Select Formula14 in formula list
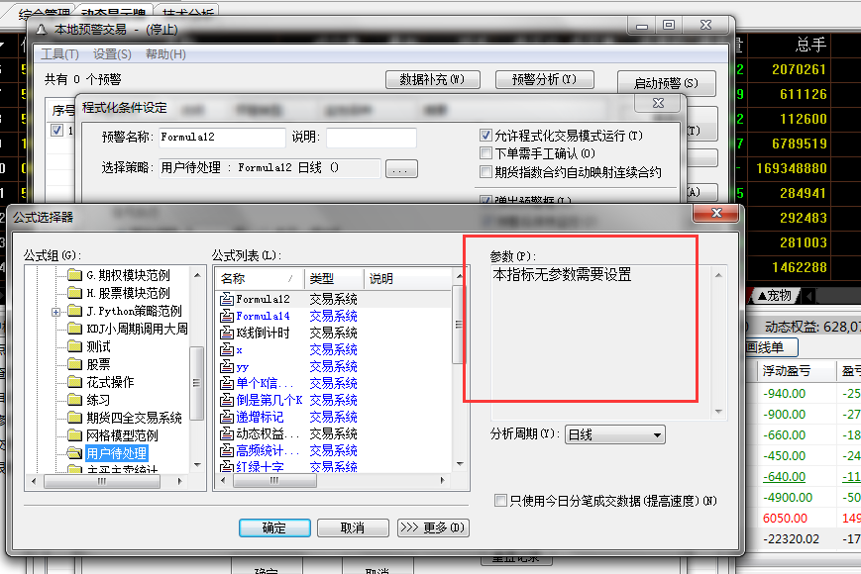This screenshot has width=861, height=574. [x=263, y=316]
